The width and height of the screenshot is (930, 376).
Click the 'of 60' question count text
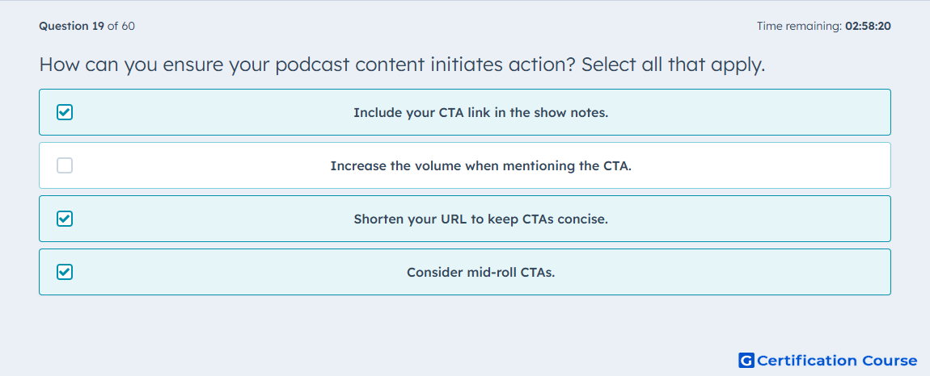point(121,26)
